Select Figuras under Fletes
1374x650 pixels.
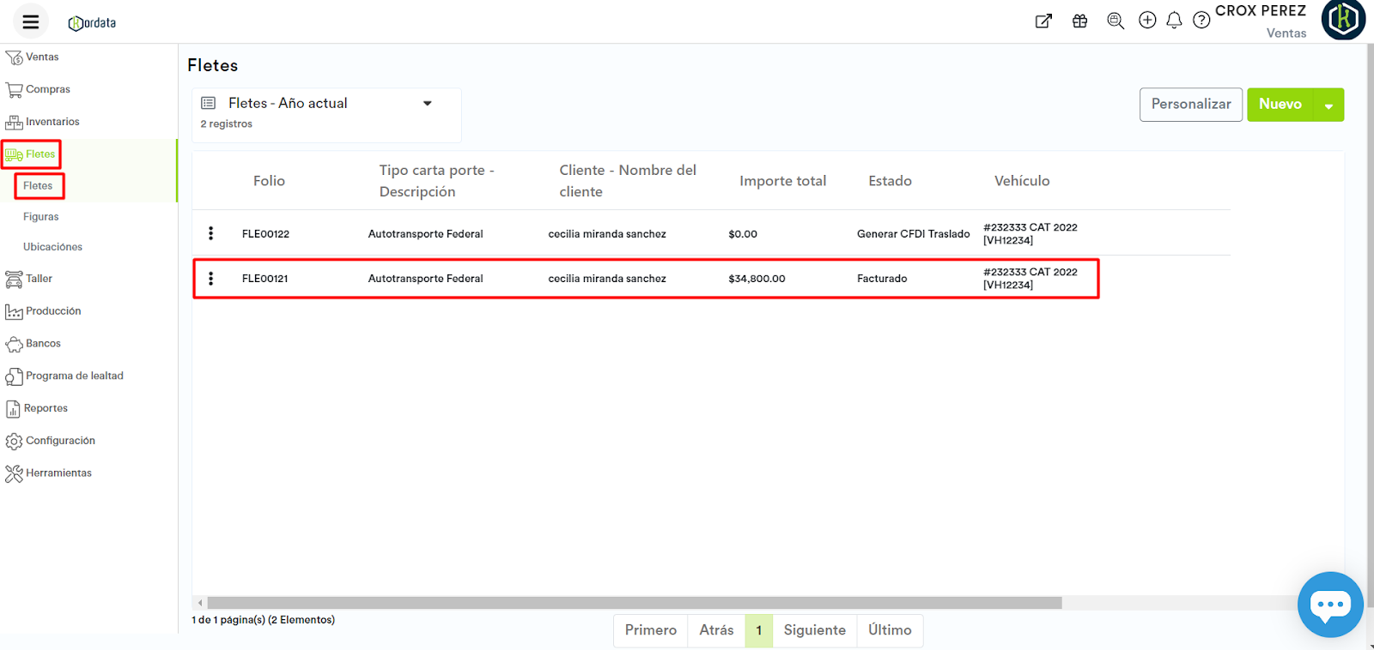(41, 217)
